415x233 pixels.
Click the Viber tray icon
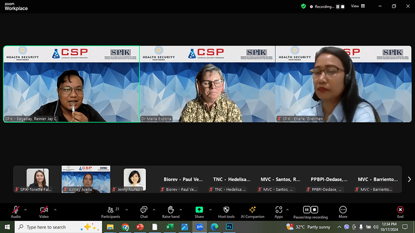pos(346,227)
